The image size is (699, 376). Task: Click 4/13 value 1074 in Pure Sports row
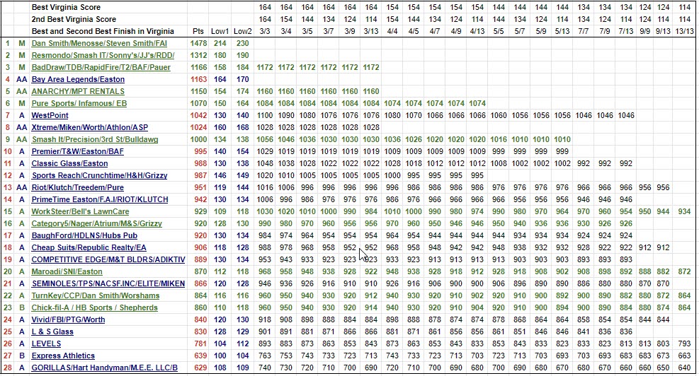coord(477,103)
